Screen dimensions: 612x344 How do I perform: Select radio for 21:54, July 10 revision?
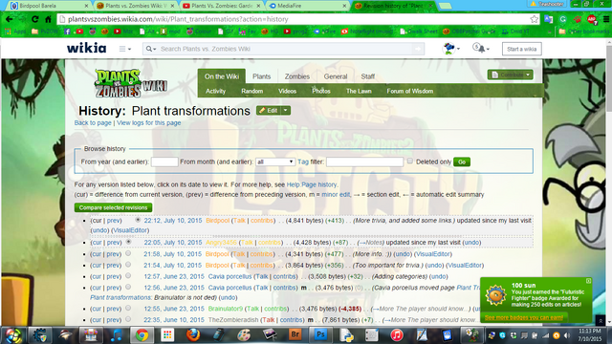[x=128, y=265]
